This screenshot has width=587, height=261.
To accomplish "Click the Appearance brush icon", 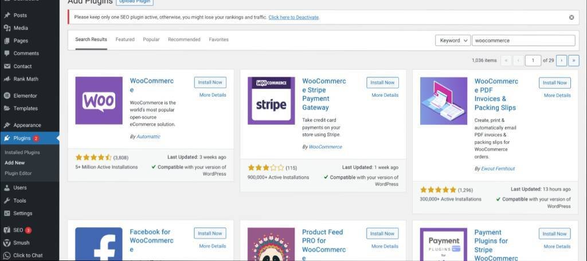I will click(7, 125).
